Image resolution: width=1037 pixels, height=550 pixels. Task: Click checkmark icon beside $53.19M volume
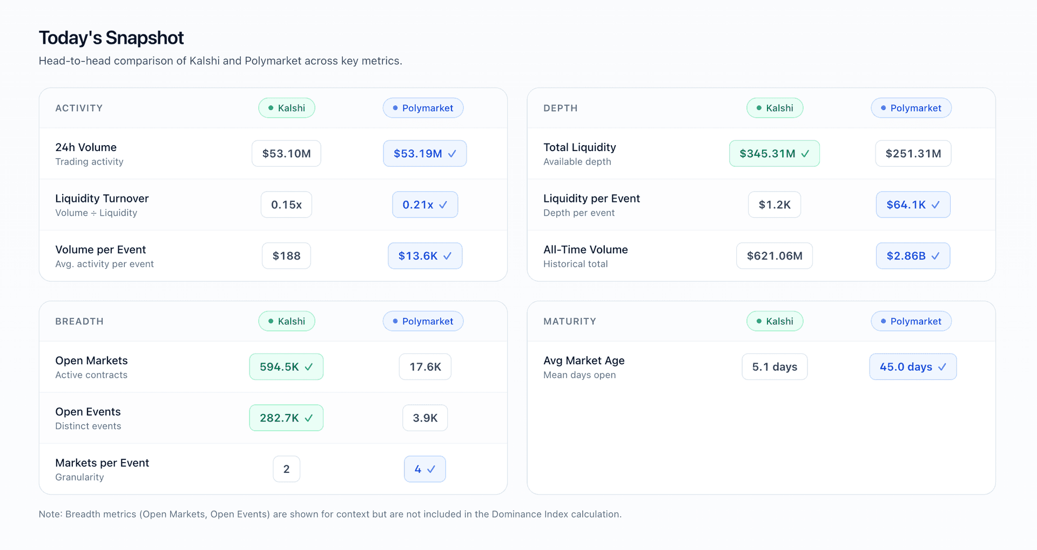click(x=452, y=154)
